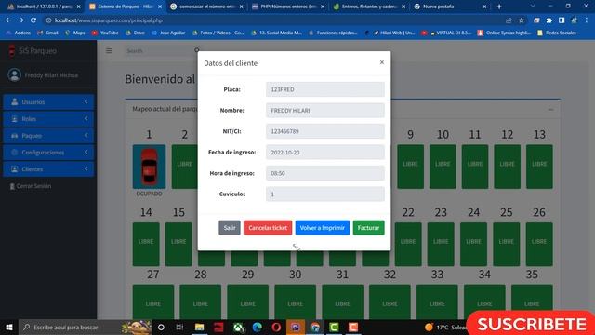Toggle the hamburger menu icon
This screenshot has height=335, width=595.
point(109,50)
